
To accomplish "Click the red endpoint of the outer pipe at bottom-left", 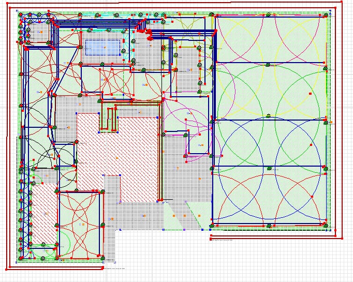I will pos(102,268).
